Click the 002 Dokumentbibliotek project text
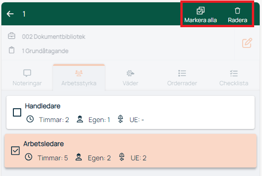Screen dimensions: 262x176 [54, 36]
